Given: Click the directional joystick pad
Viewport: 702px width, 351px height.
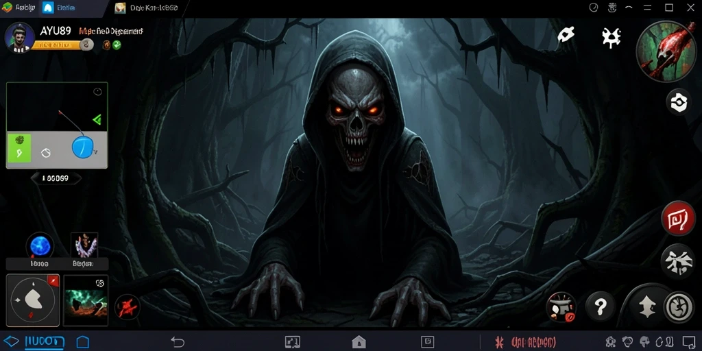Looking at the screenshot, I should pyautogui.click(x=33, y=300).
